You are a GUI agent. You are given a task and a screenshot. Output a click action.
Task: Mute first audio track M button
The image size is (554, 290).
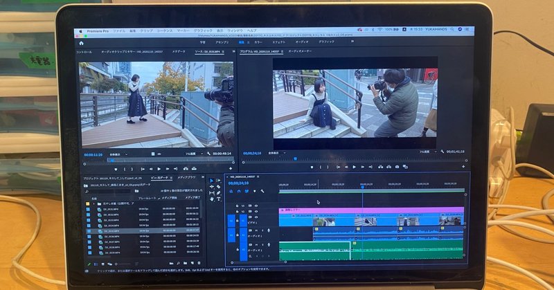[256, 230]
